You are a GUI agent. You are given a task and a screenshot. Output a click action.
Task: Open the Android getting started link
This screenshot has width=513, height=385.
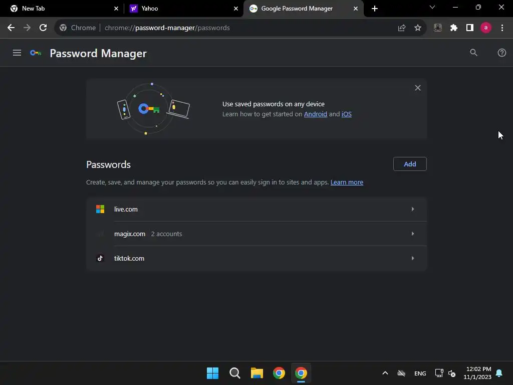(316, 114)
